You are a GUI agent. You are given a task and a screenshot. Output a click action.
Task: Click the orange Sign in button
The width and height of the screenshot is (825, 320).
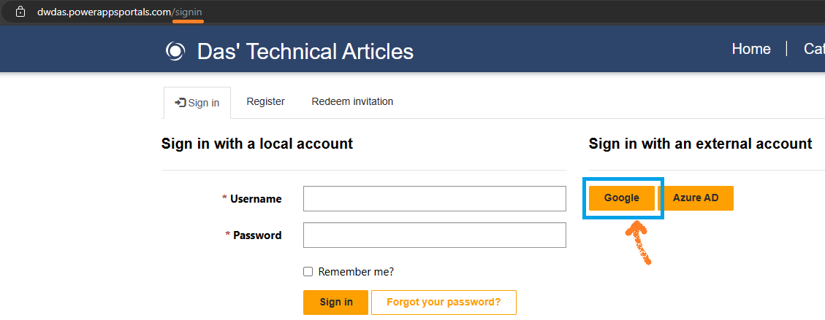(x=335, y=303)
